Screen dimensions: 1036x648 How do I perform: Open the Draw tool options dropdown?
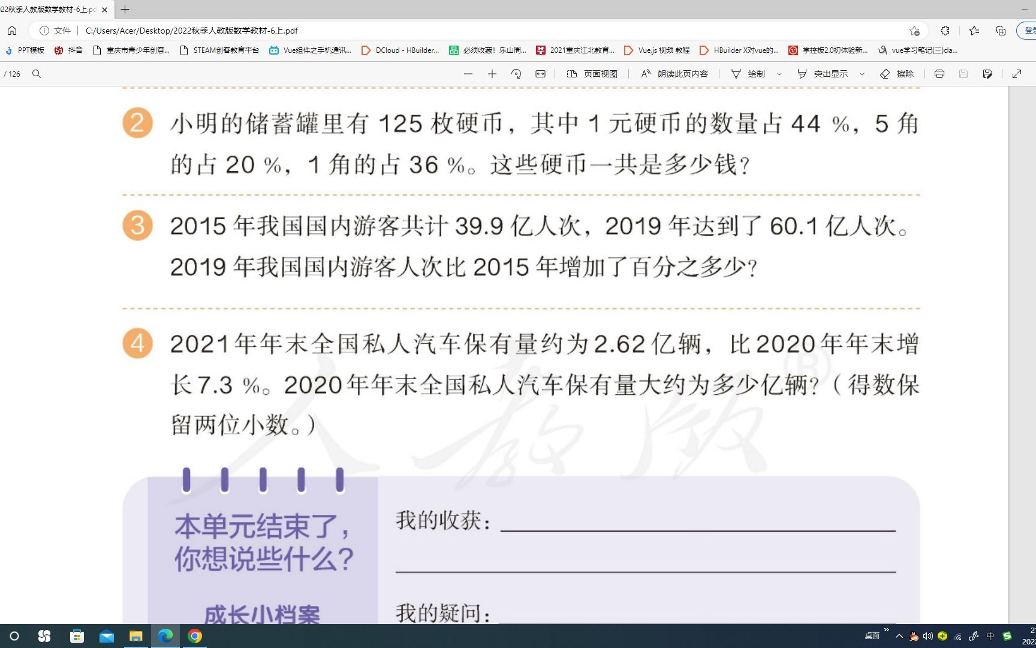coord(779,74)
